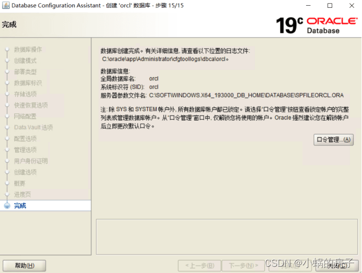Select the 数据库标识 step in sidebar
Viewport: 362px width, 273px height.
[28, 83]
